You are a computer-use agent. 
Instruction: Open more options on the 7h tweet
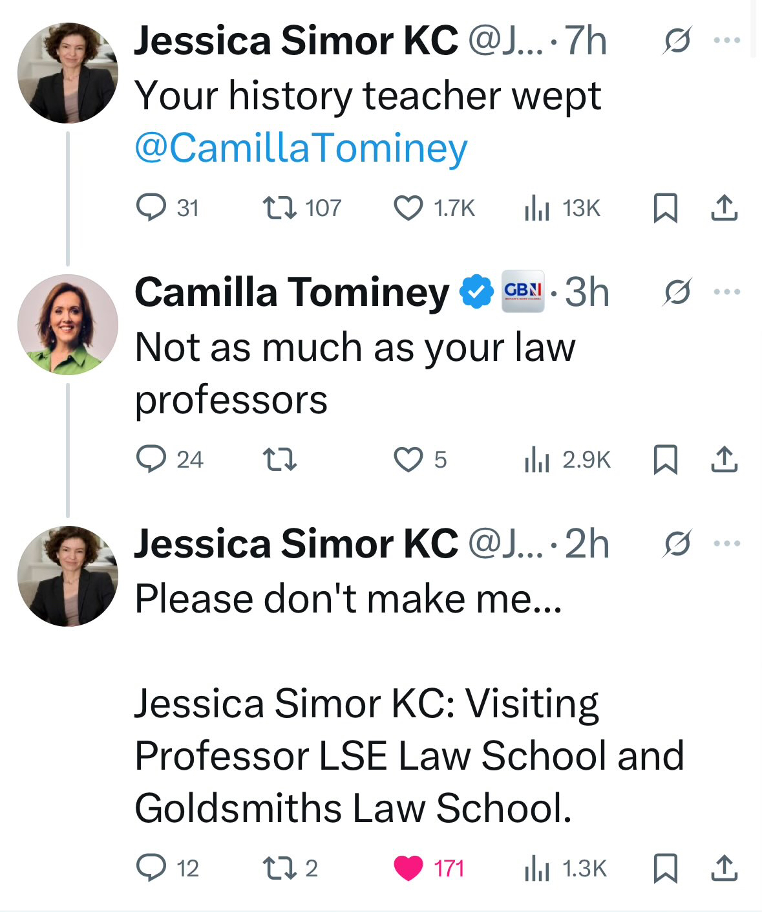click(727, 41)
